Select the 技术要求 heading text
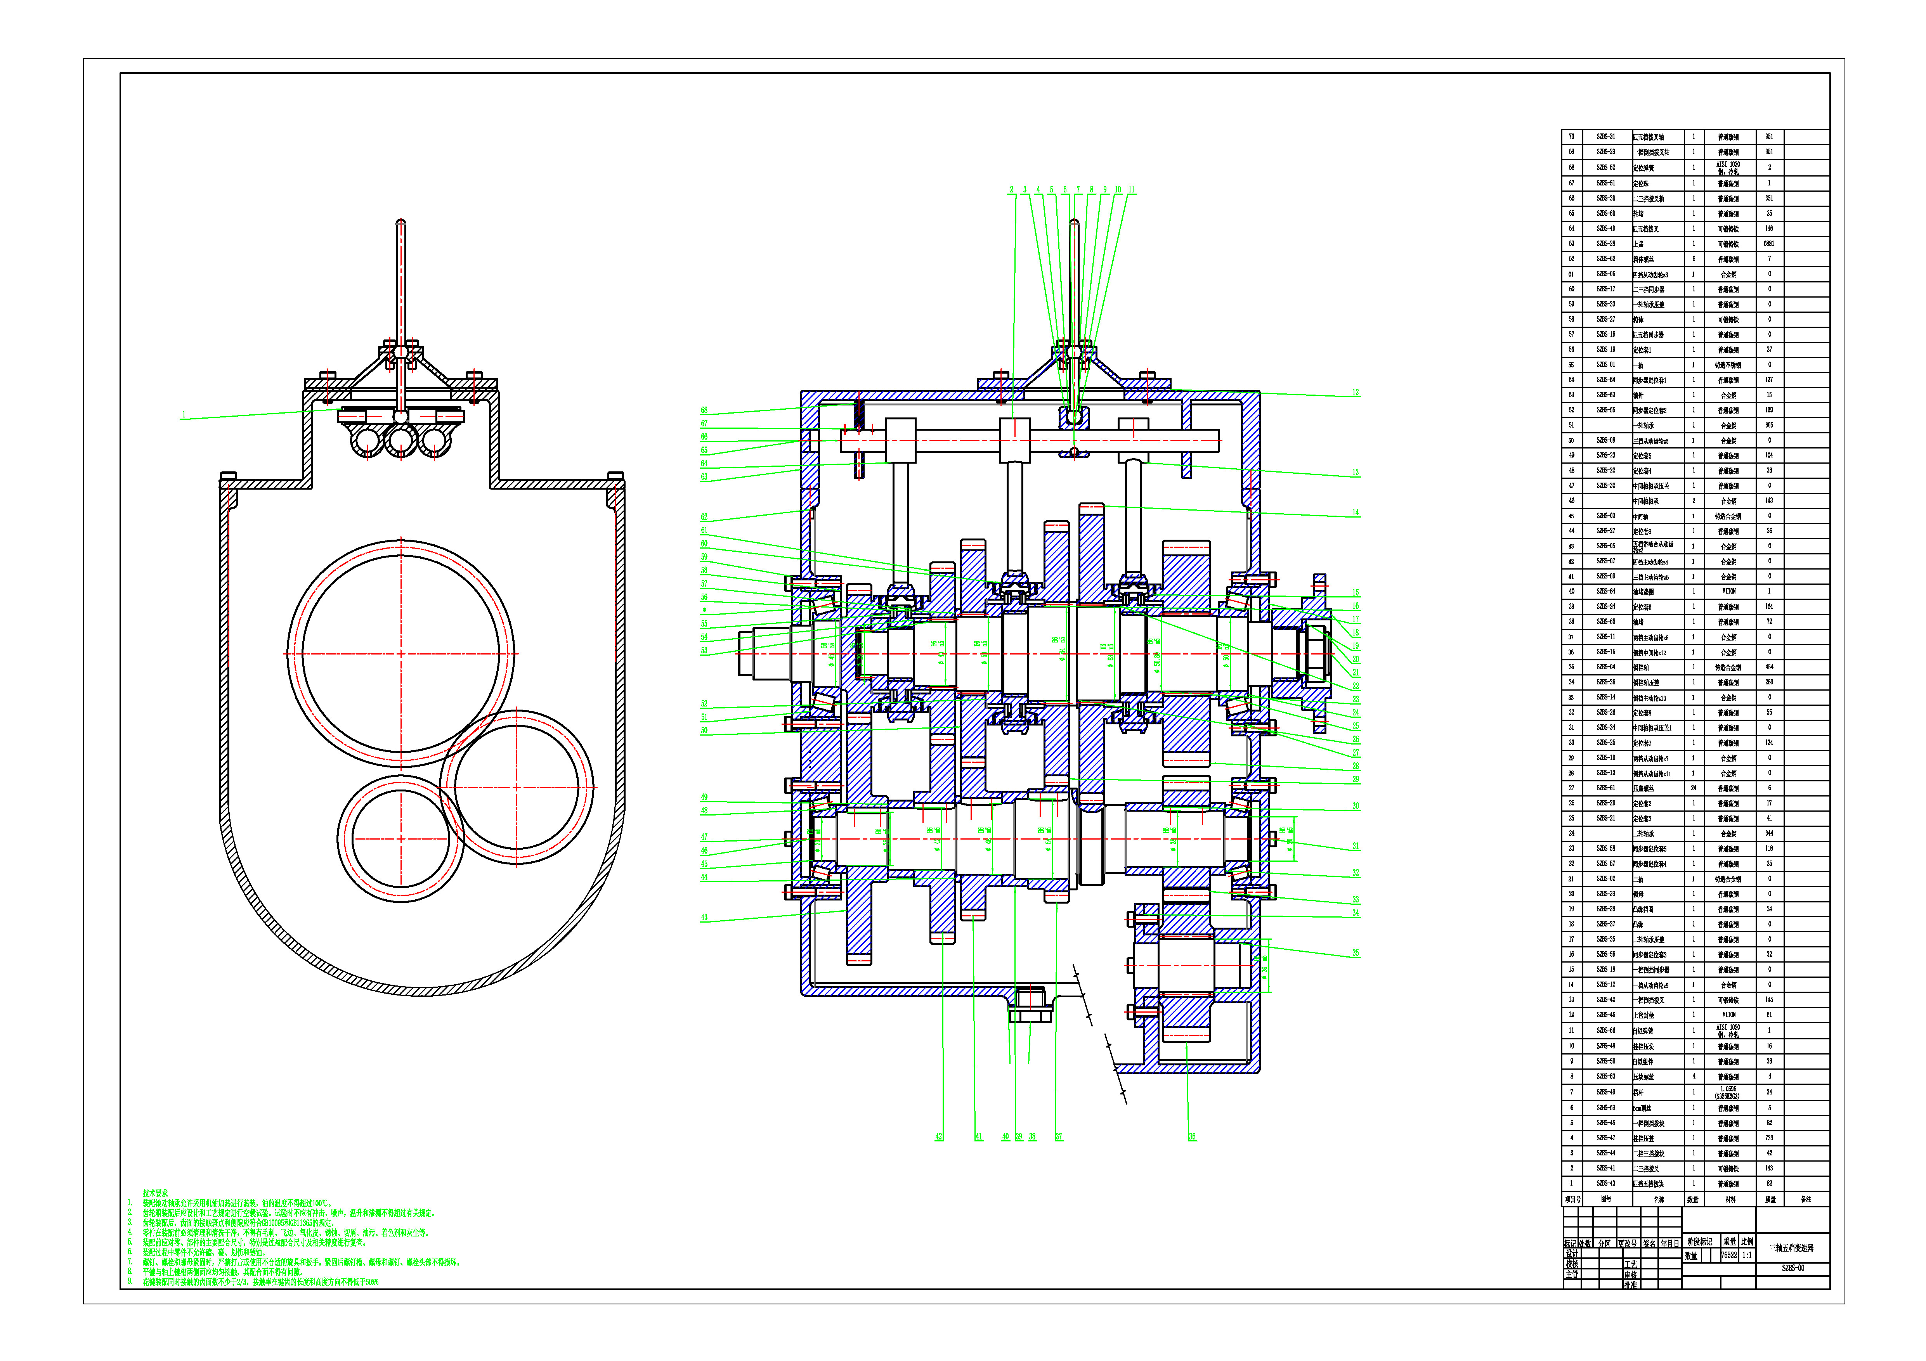1926x1361 pixels. [155, 1193]
